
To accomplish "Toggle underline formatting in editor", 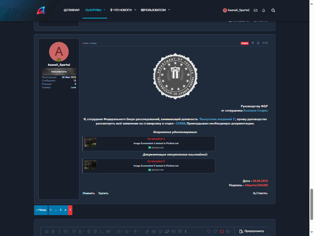I will click(x=95, y=231).
